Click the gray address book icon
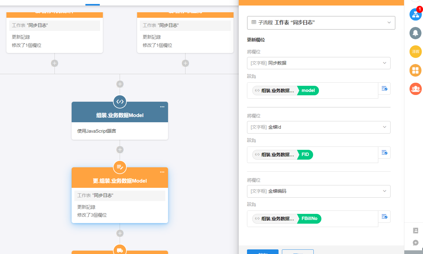The height and width of the screenshot is (254, 423). click(x=415, y=230)
